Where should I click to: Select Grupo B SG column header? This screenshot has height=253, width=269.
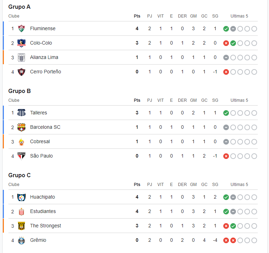pos(215,100)
